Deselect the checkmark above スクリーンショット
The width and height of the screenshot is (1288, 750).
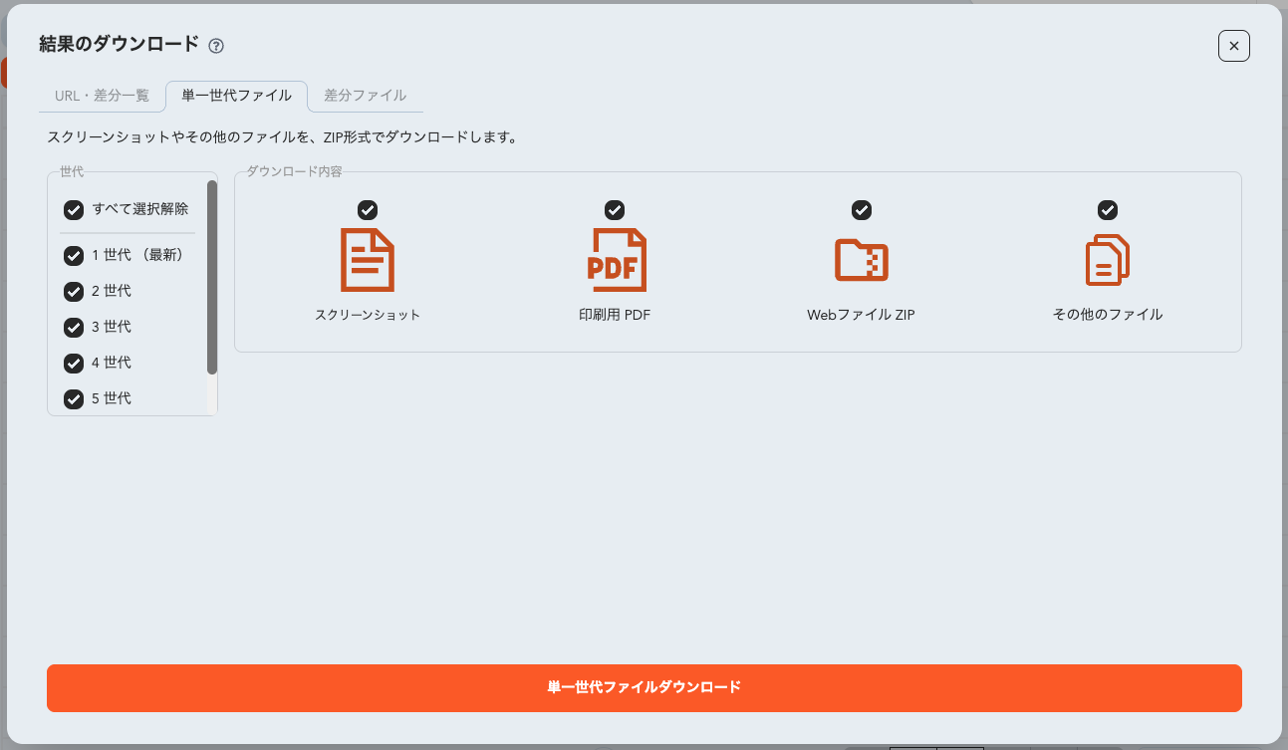[368, 210]
